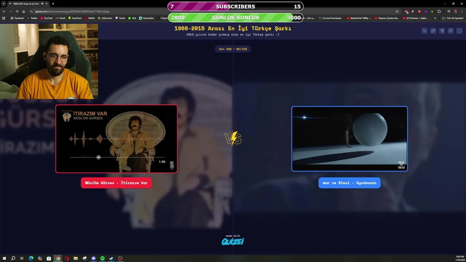Enter fullscreen with the expand icon
Screen dimensions: 466x262
(x=459, y=31)
